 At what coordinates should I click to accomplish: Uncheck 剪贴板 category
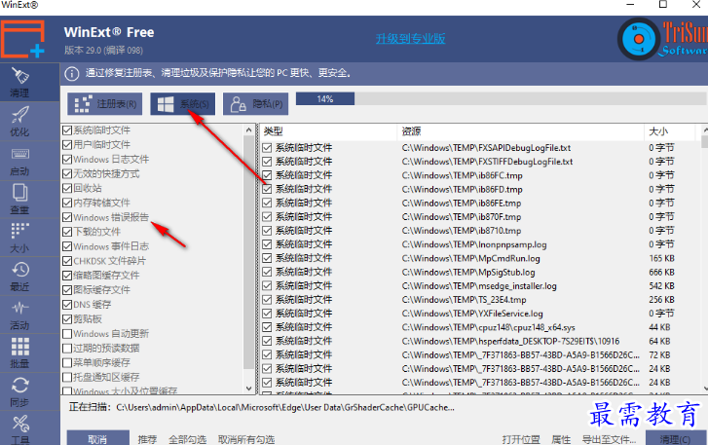67,319
